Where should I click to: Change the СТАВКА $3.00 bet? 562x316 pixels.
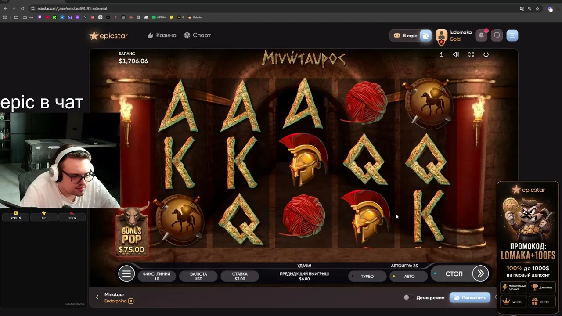pos(240,276)
